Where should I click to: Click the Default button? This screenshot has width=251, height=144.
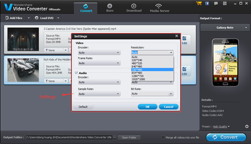coord(83,107)
